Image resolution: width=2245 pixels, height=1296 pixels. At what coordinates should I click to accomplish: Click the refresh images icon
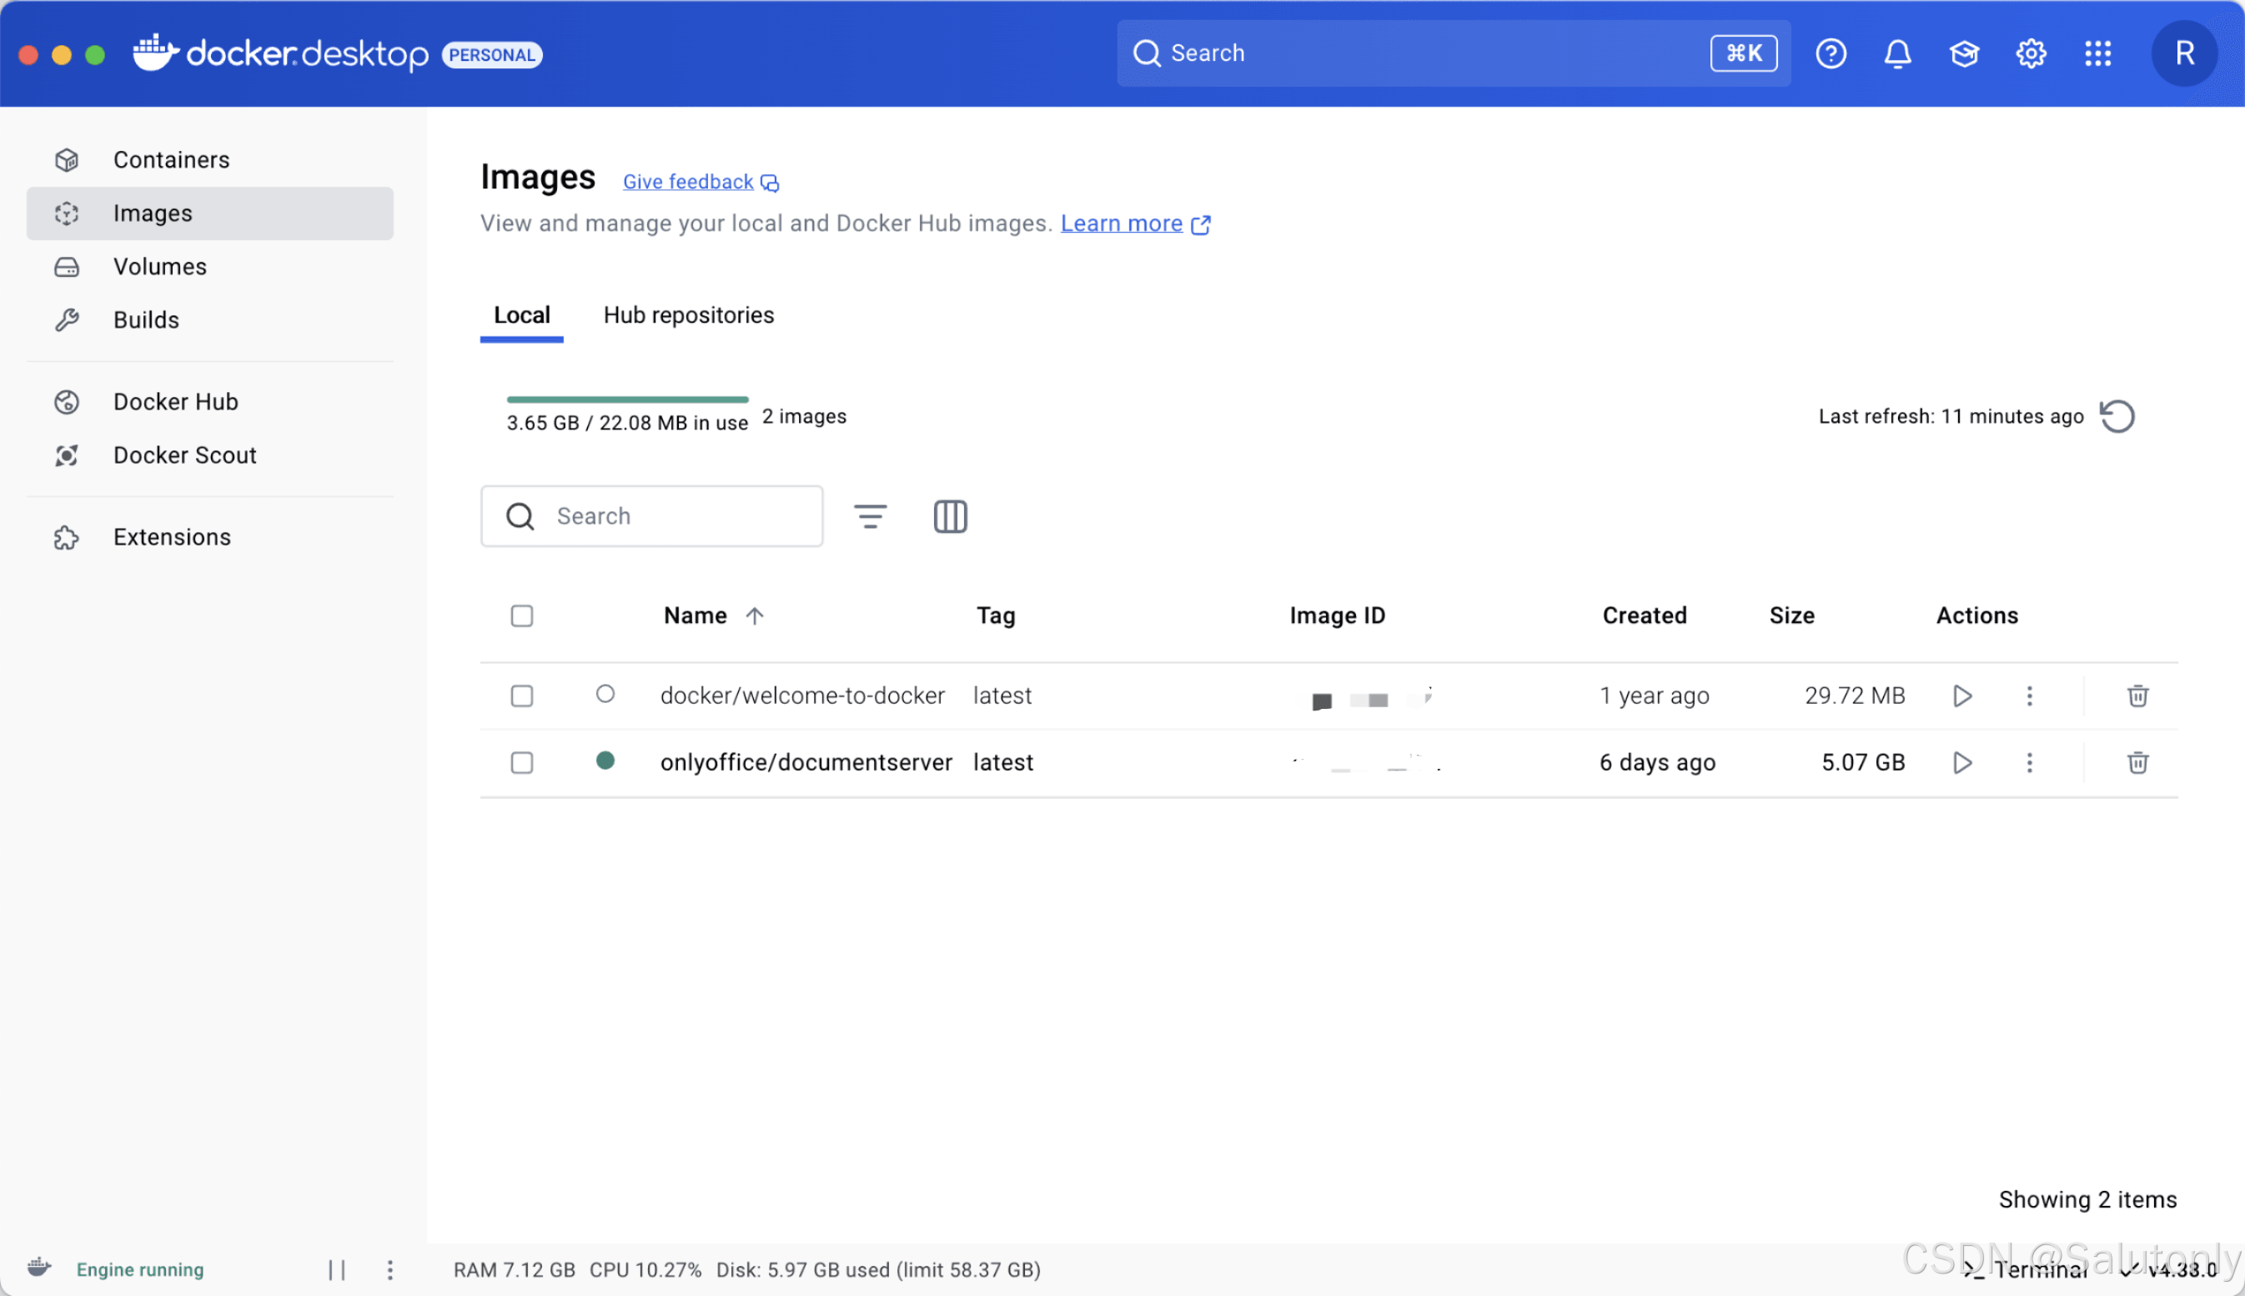click(2117, 417)
